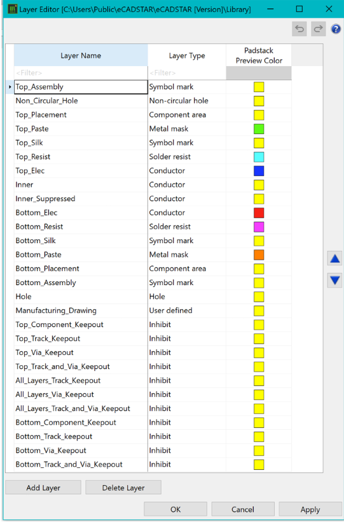
Task: Move layer up with blue up arrow
Action: click(x=335, y=258)
